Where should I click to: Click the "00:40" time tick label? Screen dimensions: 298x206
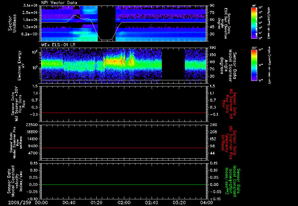(69, 203)
